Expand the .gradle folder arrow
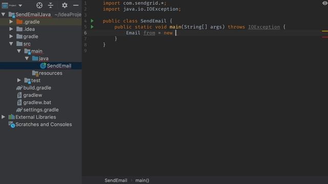 click(11, 21)
